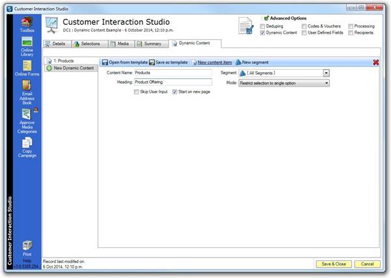This screenshot has height=278, width=391.
Task: Open the Email Address Book icon
Action: click(x=27, y=92)
